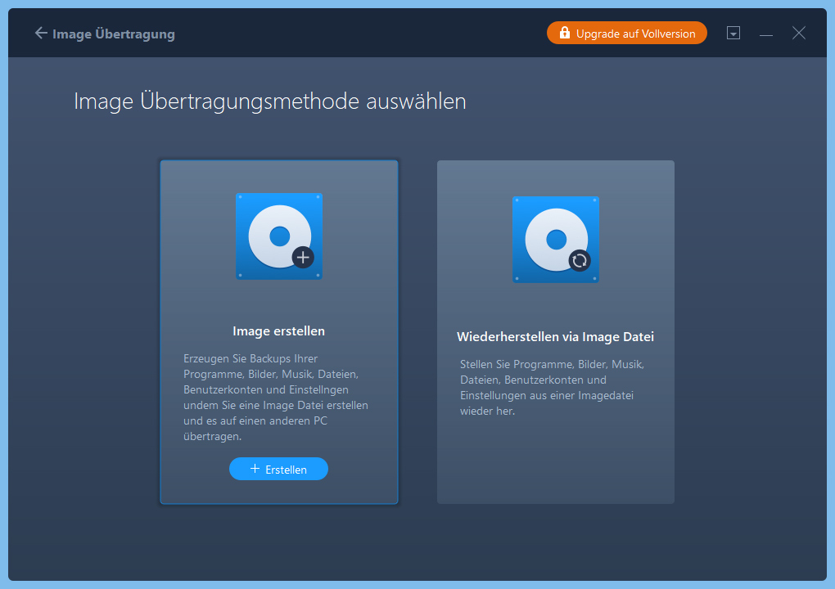Click the plus icon inside the Erstellen button
Viewport: 835px width, 589px height.
pos(255,469)
